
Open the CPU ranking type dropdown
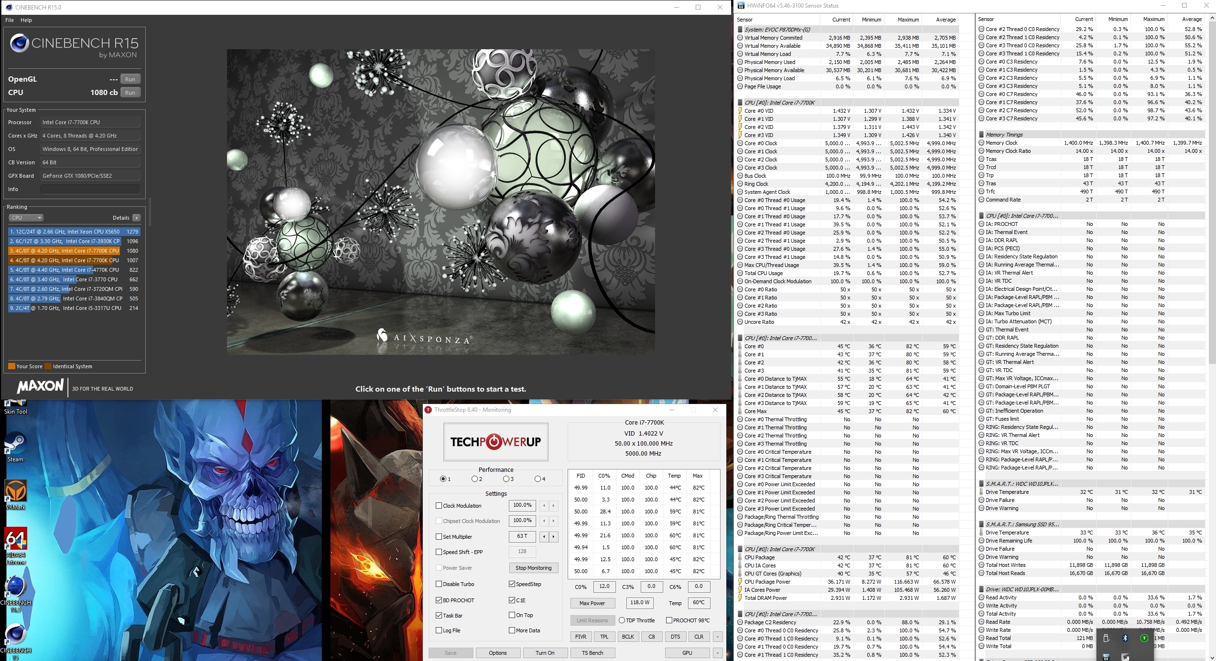(x=26, y=218)
